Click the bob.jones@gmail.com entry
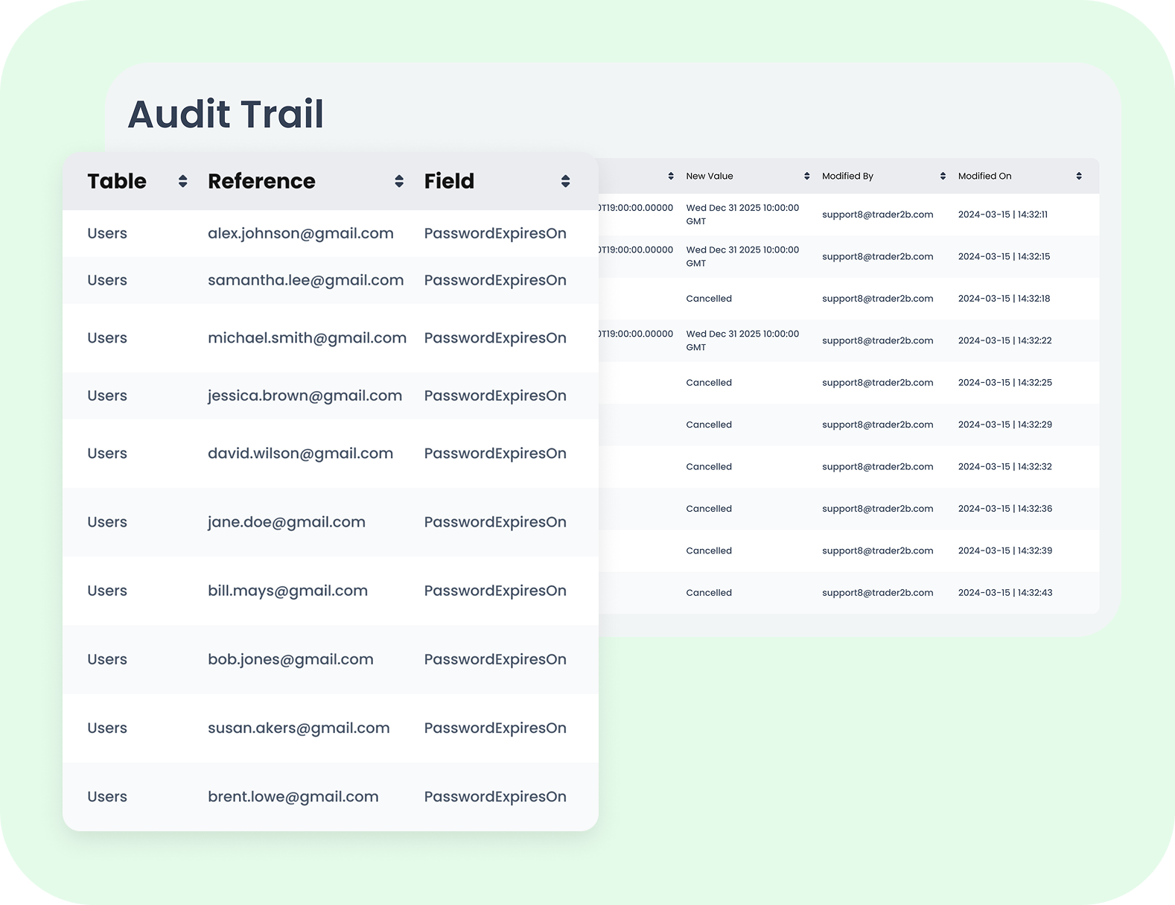1175x905 pixels. coord(290,659)
